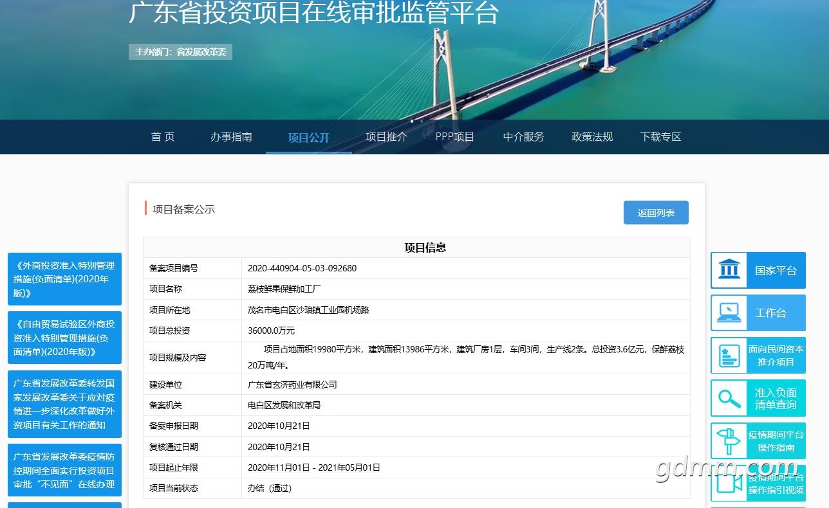Click the 项目备案公示 section heading
Image resolution: width=829 pixels, height=508 pixels.
coord(183,209)
